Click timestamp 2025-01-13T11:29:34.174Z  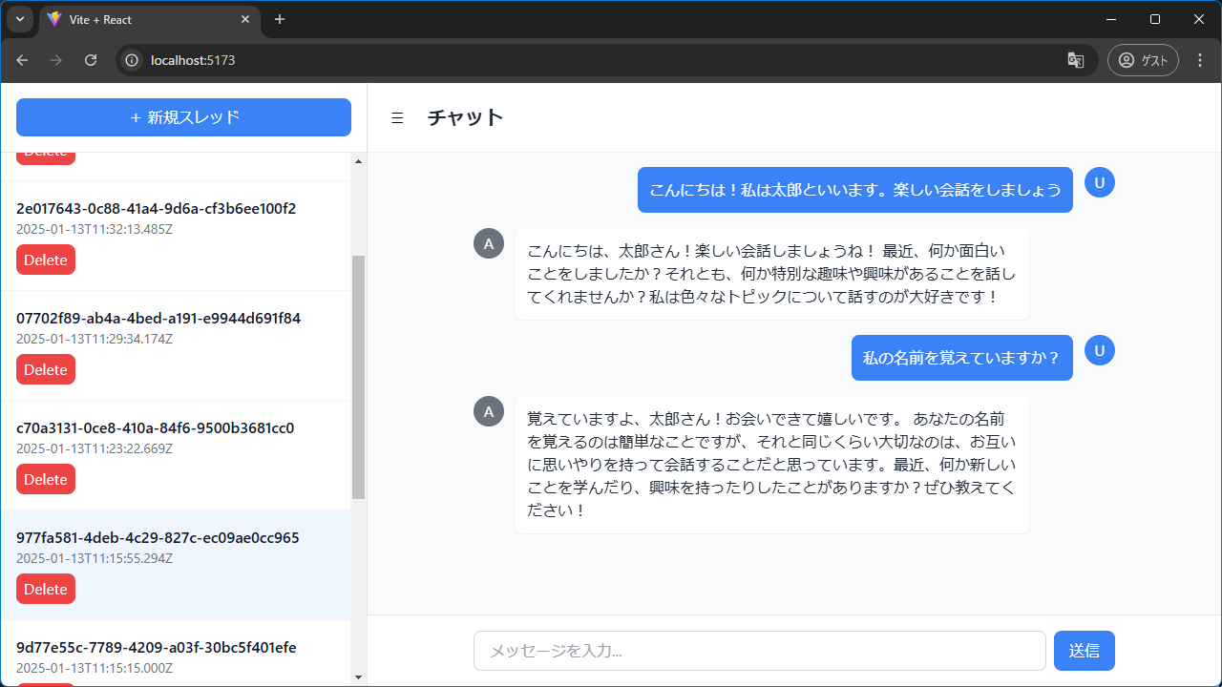pyautogui.click(x=95, y=339)
